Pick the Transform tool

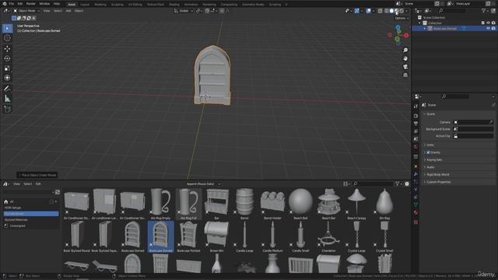(7, 78)
